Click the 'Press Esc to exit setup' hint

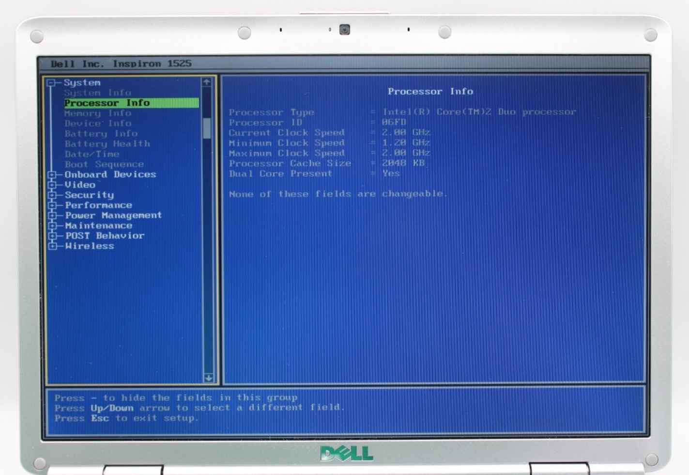tap(126, 418)
